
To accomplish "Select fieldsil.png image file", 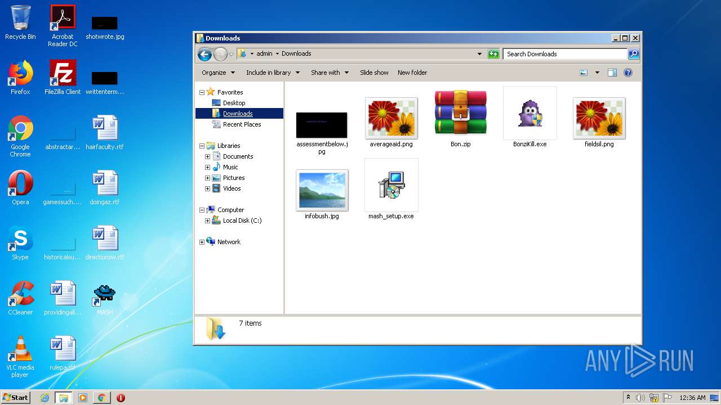I will click(x=599, y=121).
